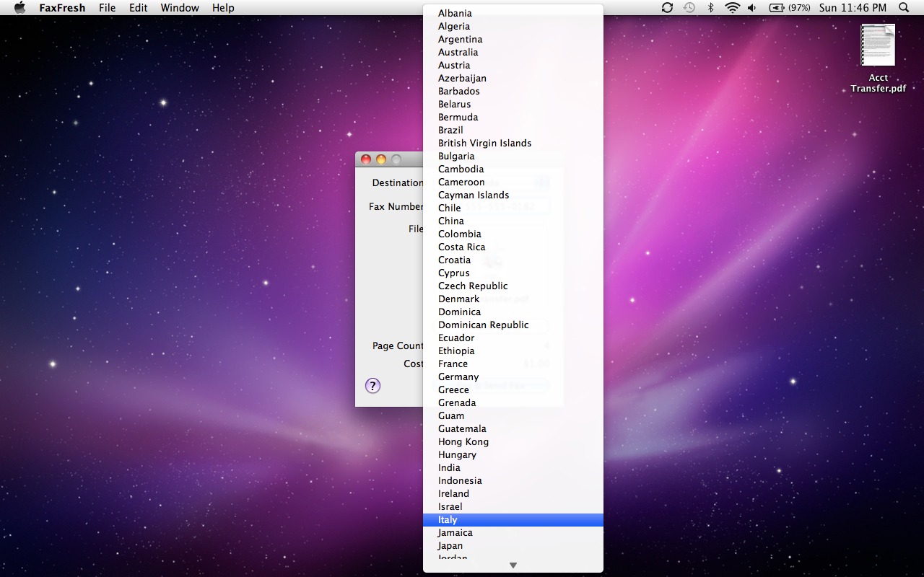
Task: Click the volume speaker icon
Action: pyautogui.click(x=752, y=8)
